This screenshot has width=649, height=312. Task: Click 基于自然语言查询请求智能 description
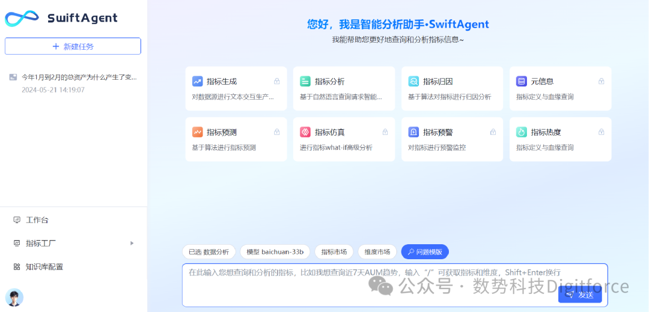(x=341, y=97)
